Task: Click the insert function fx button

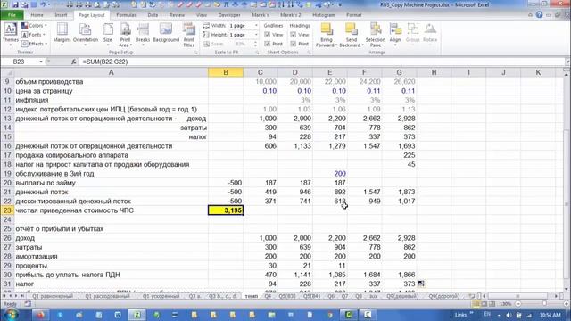Action: point(73,62)
